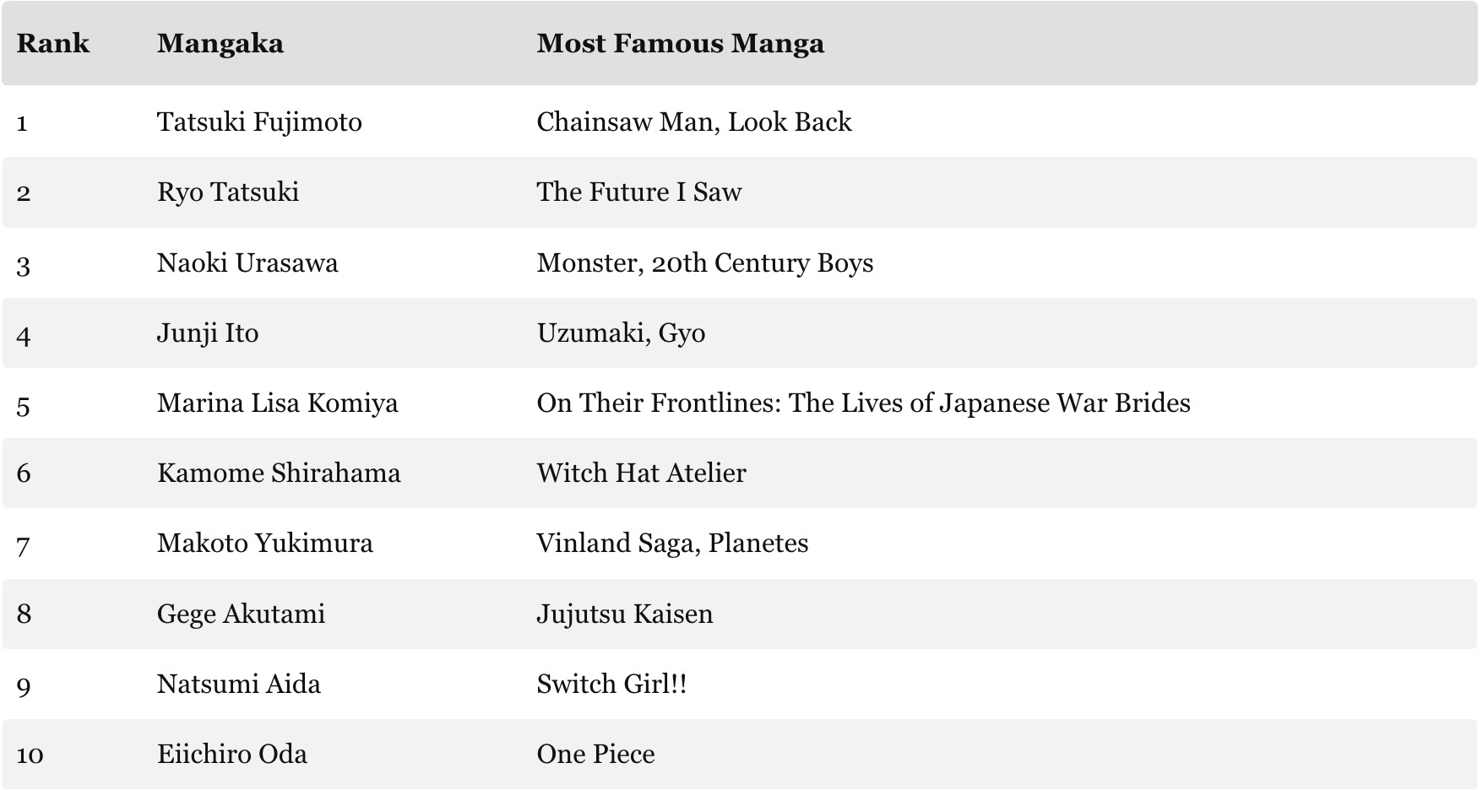
Task: Click the One Piece manga cell
Action: coord(595,755)
